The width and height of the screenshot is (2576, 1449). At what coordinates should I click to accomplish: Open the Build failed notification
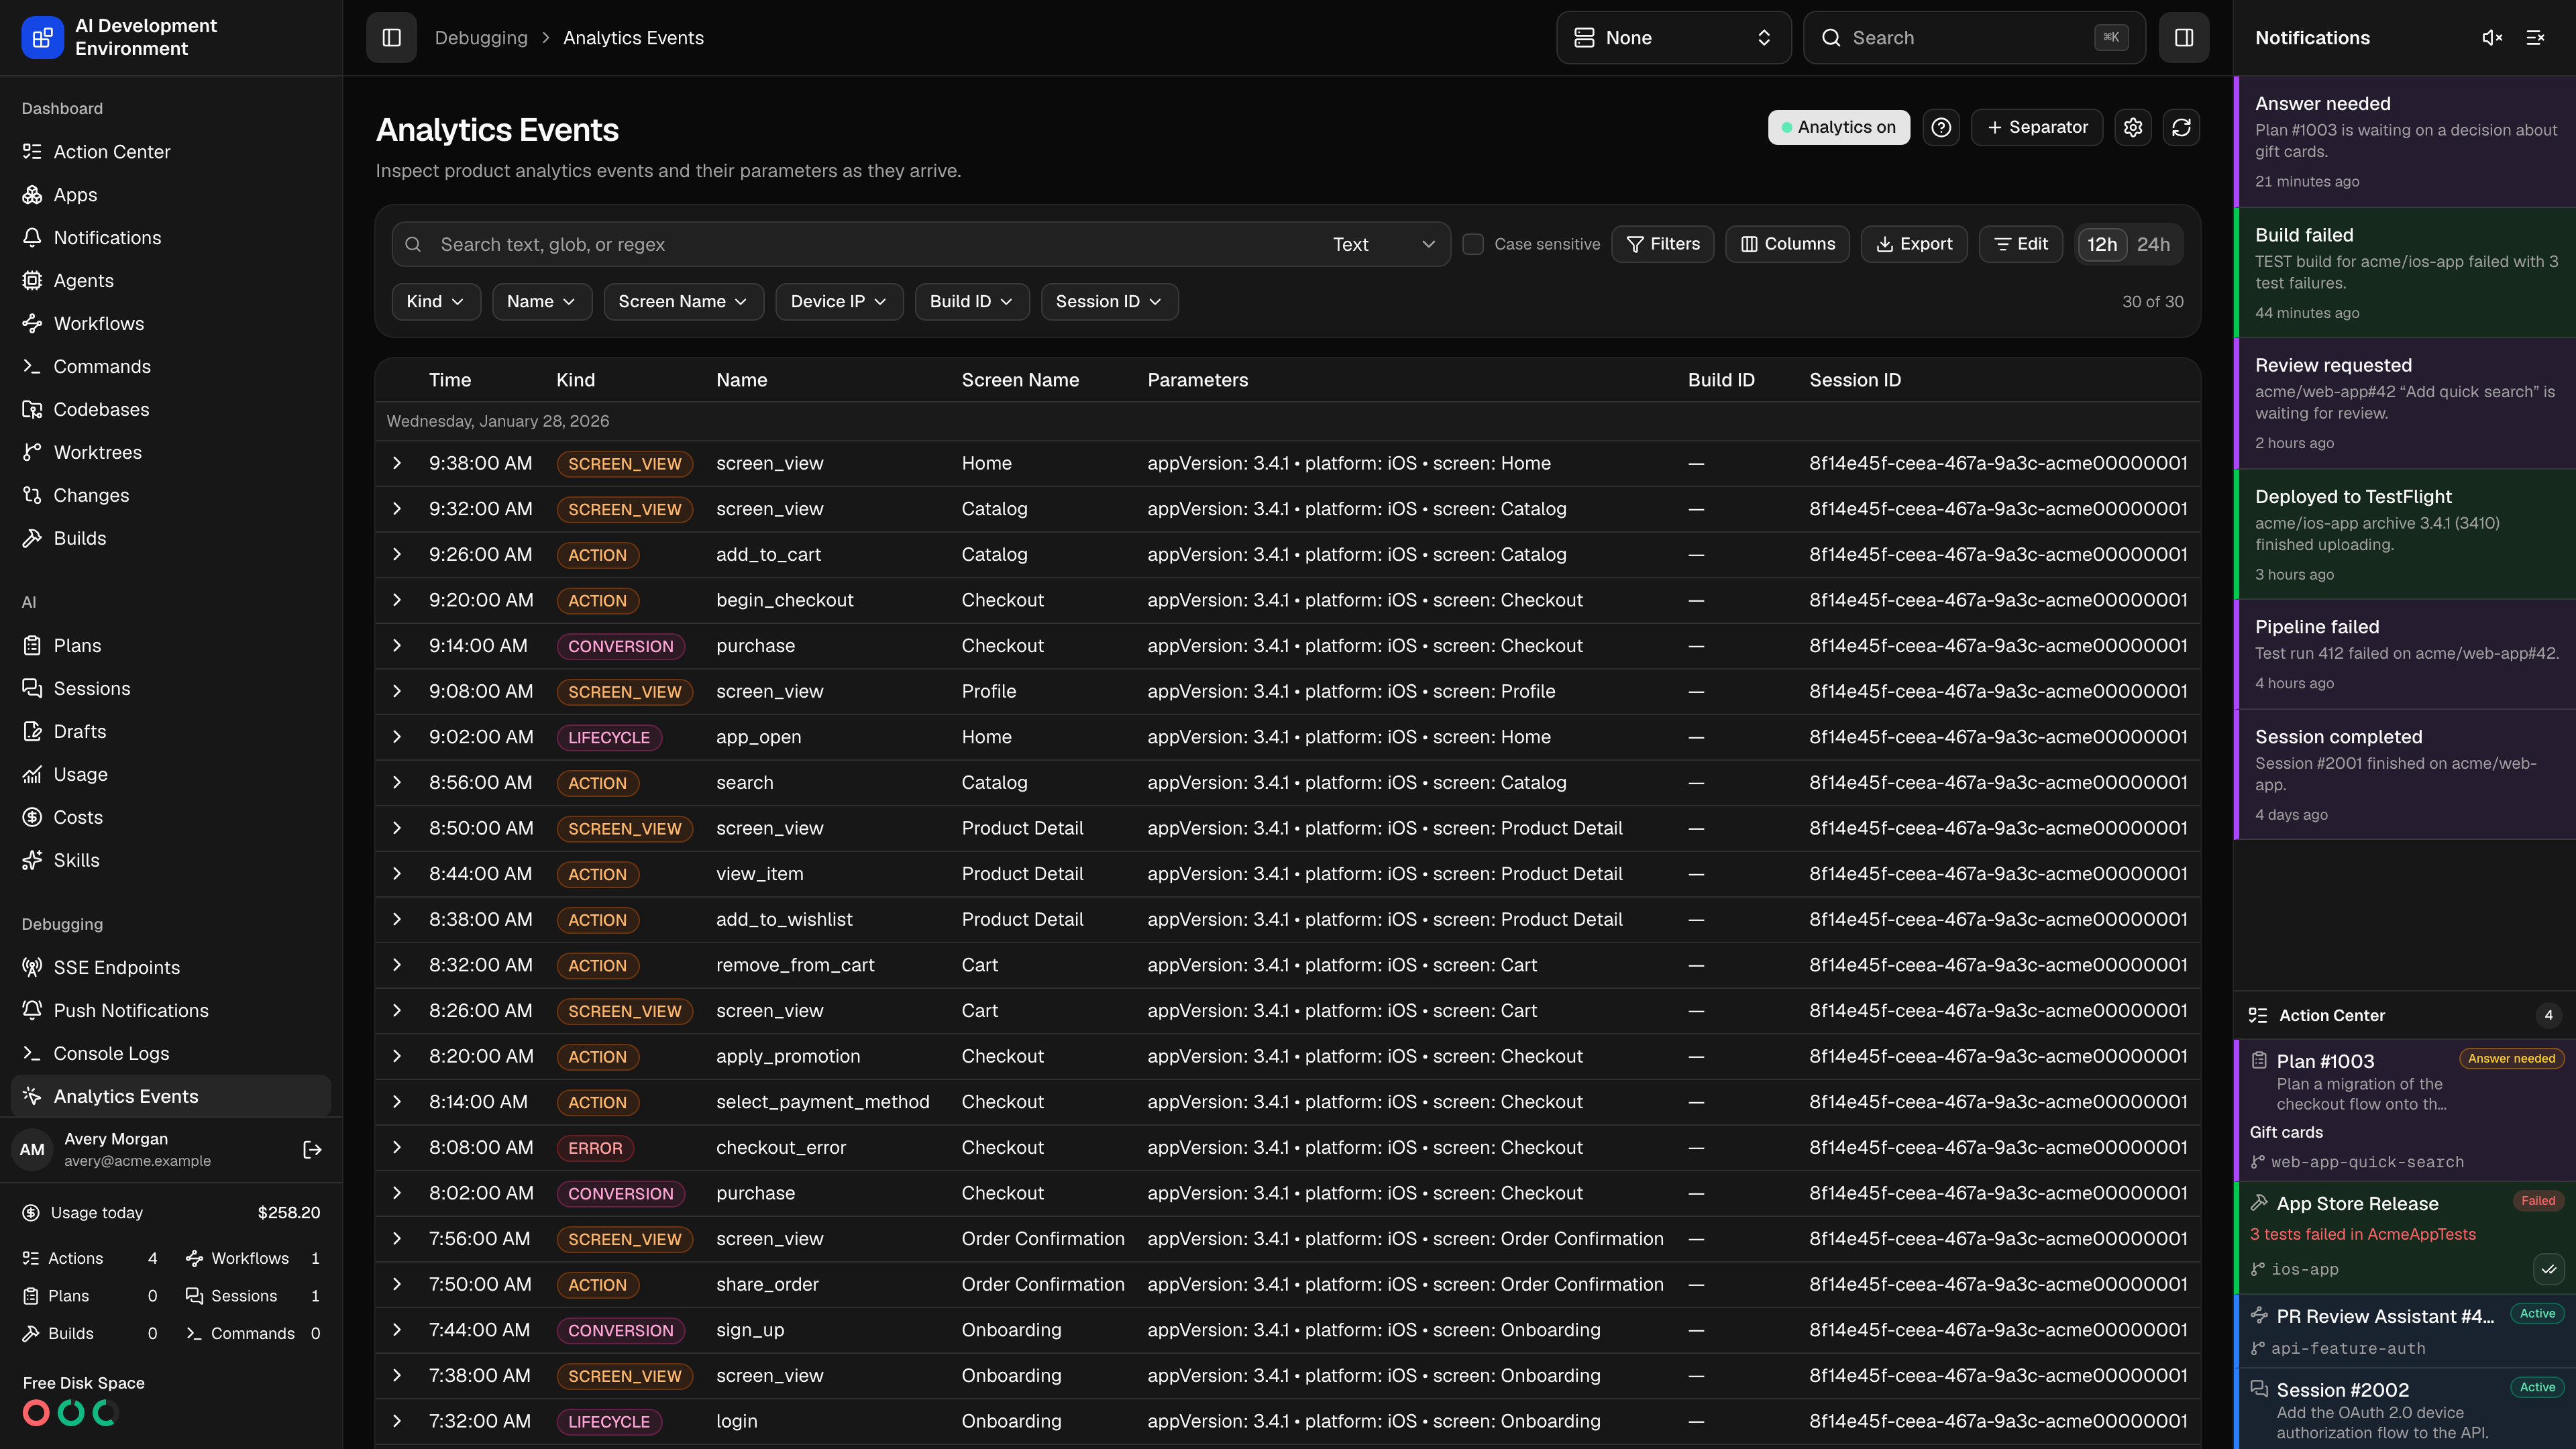2404,272
